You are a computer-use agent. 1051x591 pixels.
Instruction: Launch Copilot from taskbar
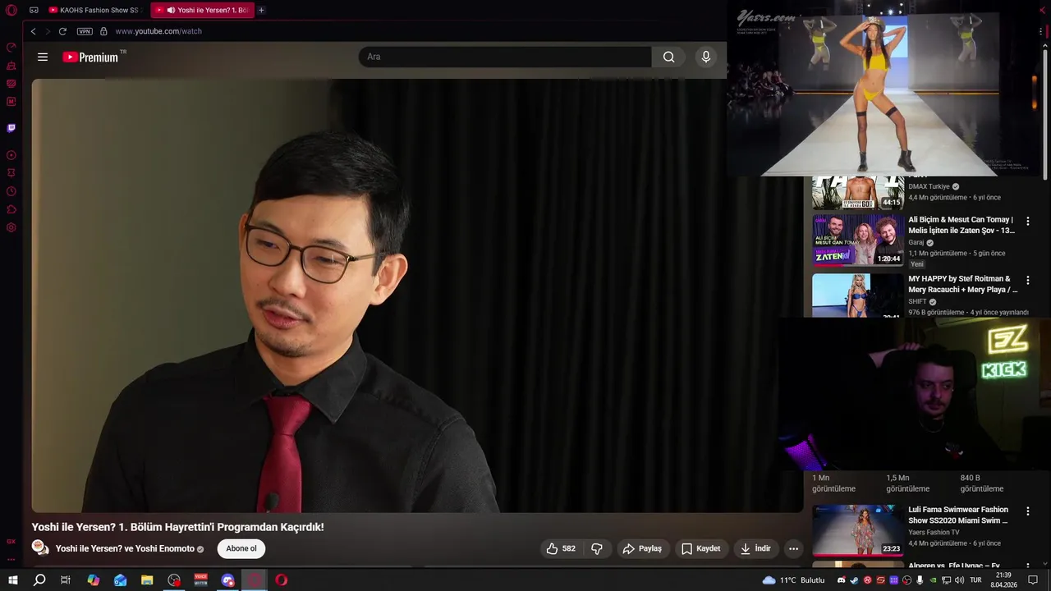(x=93, y=580)
